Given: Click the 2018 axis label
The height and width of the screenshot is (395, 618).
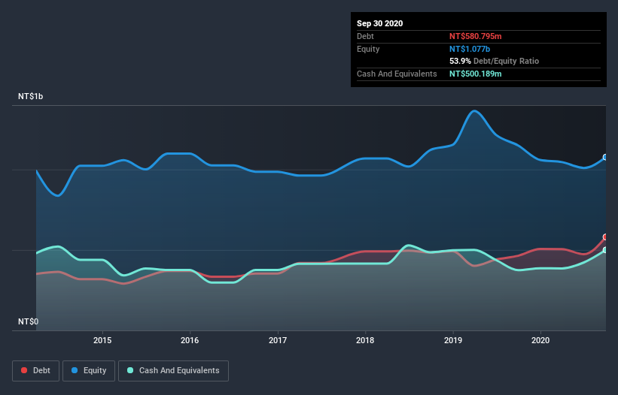Looking at the screenshot, I should pos(365,340).
